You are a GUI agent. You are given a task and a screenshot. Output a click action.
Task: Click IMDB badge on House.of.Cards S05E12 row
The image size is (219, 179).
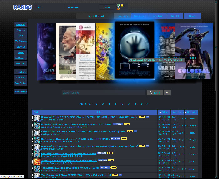coord(142,117)
